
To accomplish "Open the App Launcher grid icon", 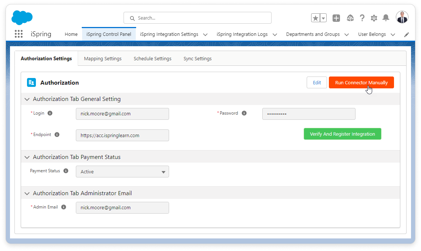I will click(x=18, y=34).
